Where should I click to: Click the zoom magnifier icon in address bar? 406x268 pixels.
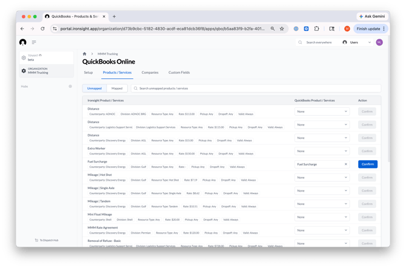[x=273, y=28]
